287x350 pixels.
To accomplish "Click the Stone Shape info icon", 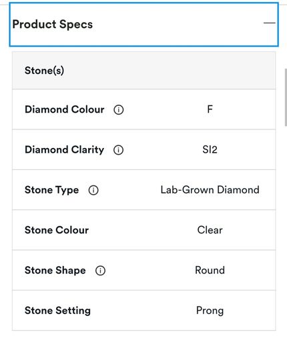I will (100, 271).
